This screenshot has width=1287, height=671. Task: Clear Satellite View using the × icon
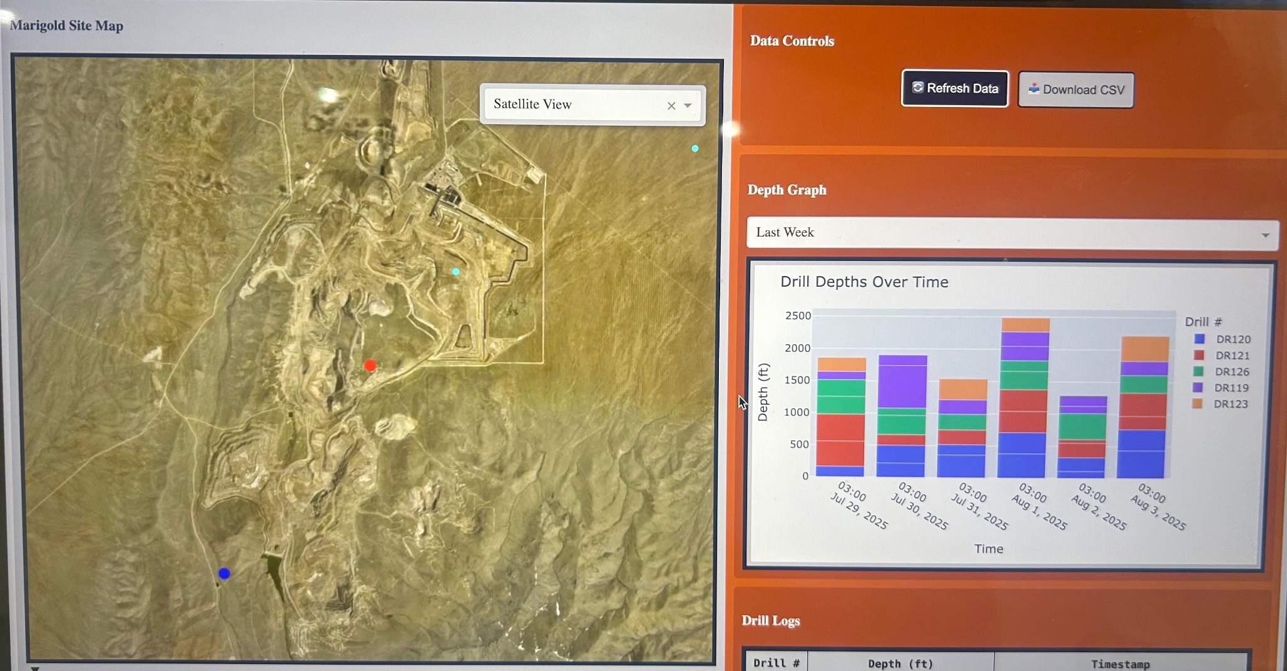pos(671,106)
